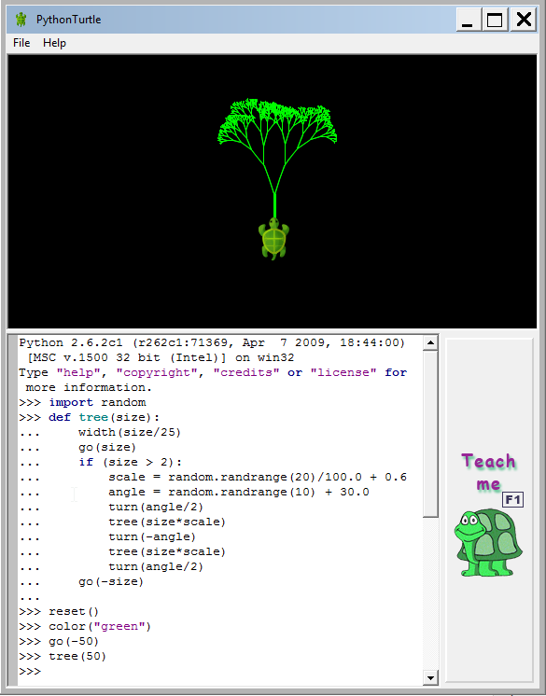Viewport: 546px width, 696px height.
Task: Click the cartoon turtle mascot image
Action: coord(488,542)
